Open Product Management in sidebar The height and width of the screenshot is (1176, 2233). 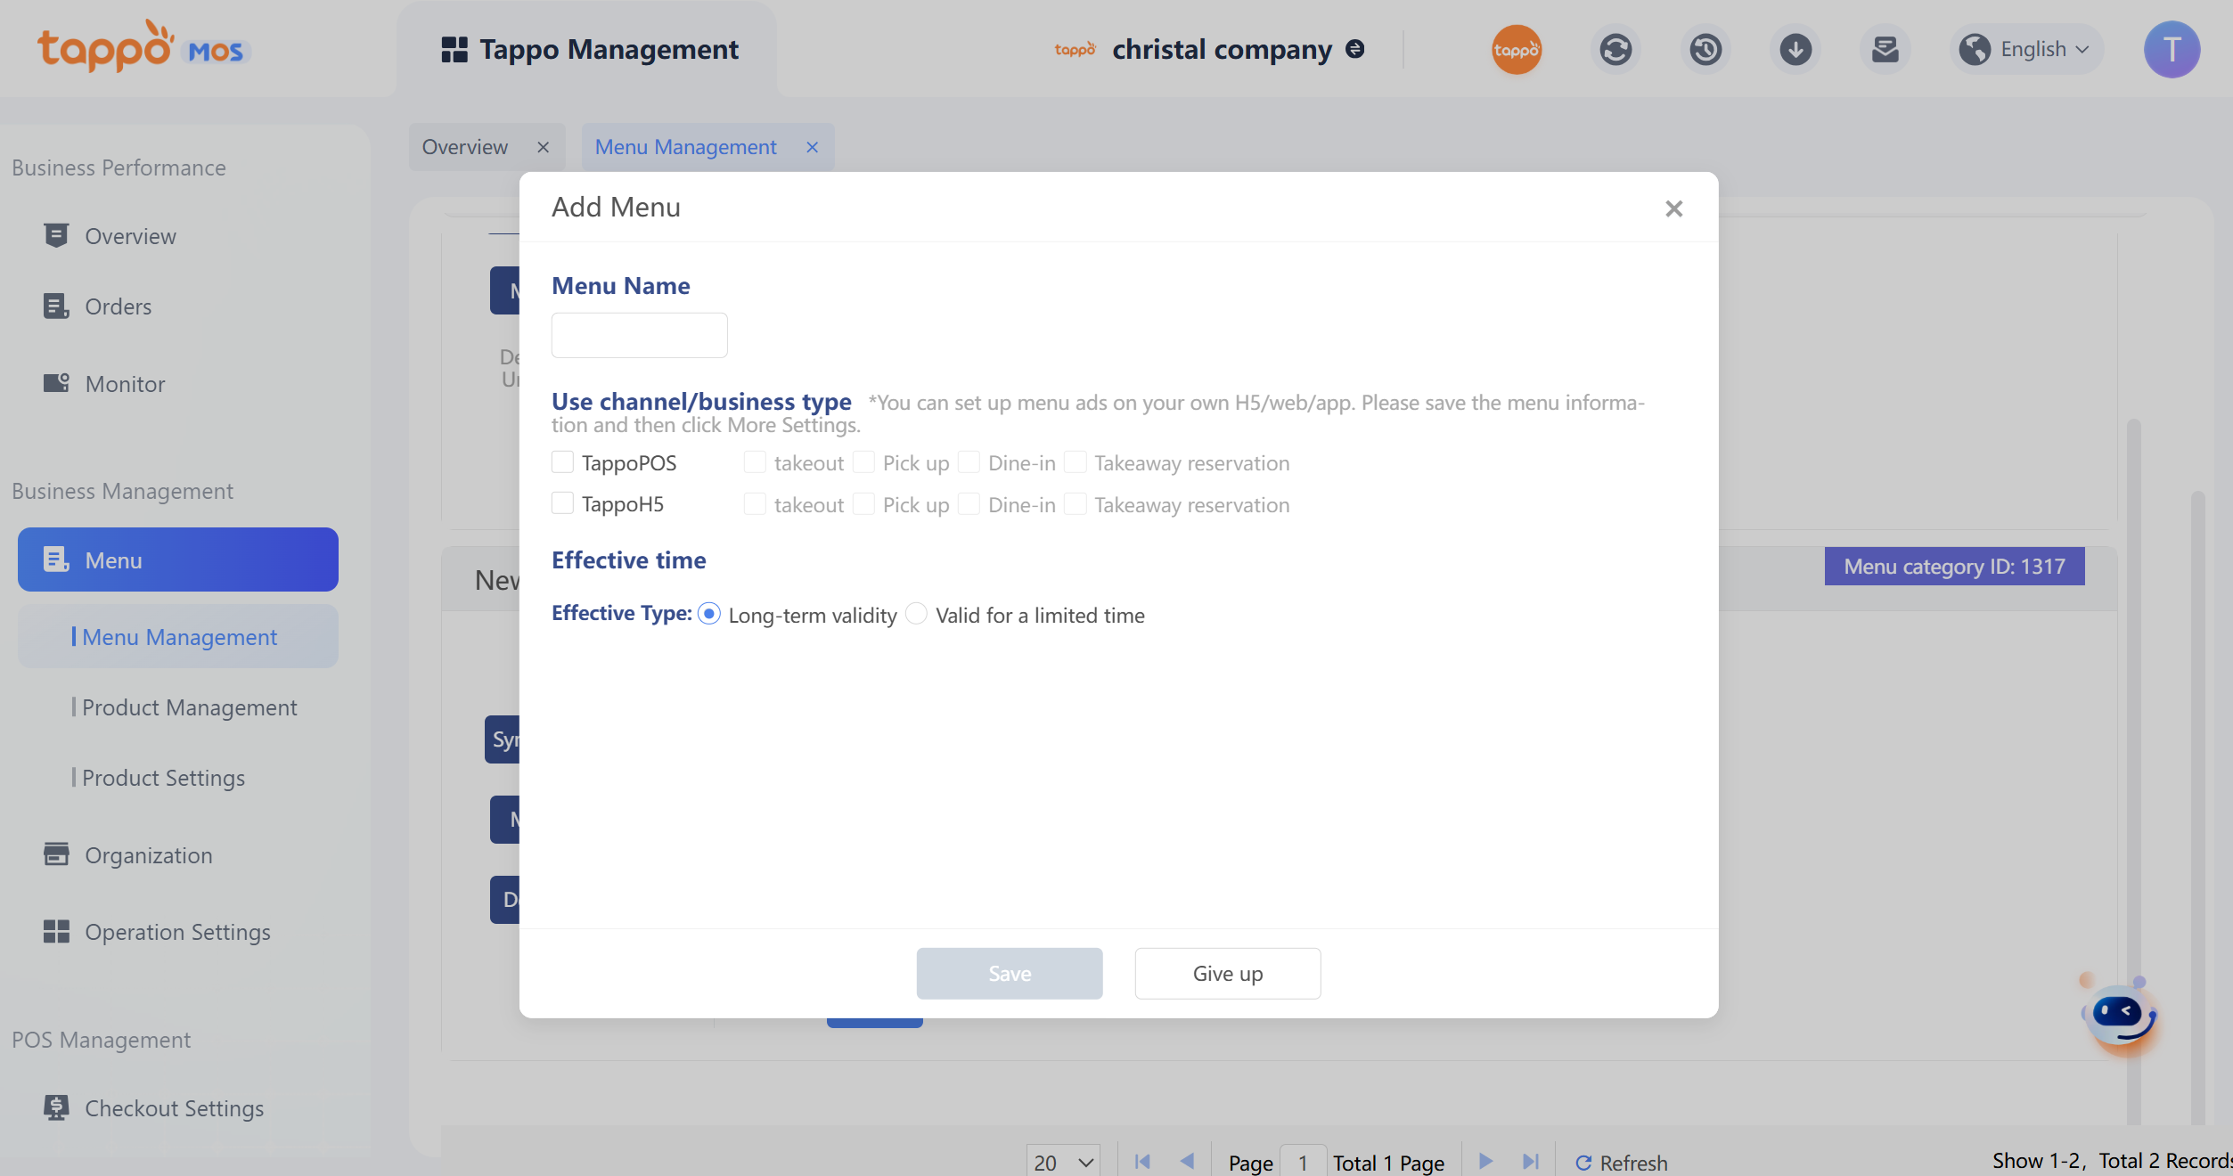click(189, 707)
